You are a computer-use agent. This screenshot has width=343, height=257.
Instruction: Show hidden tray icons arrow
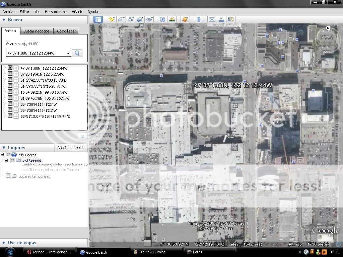pos(300,252)
